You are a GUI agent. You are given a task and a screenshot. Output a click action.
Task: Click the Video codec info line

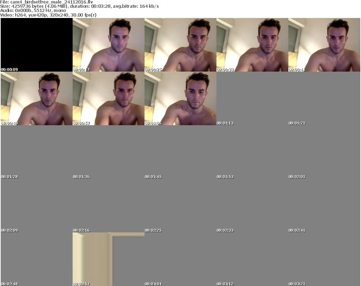pyautogui.click(x=48, y=15)
